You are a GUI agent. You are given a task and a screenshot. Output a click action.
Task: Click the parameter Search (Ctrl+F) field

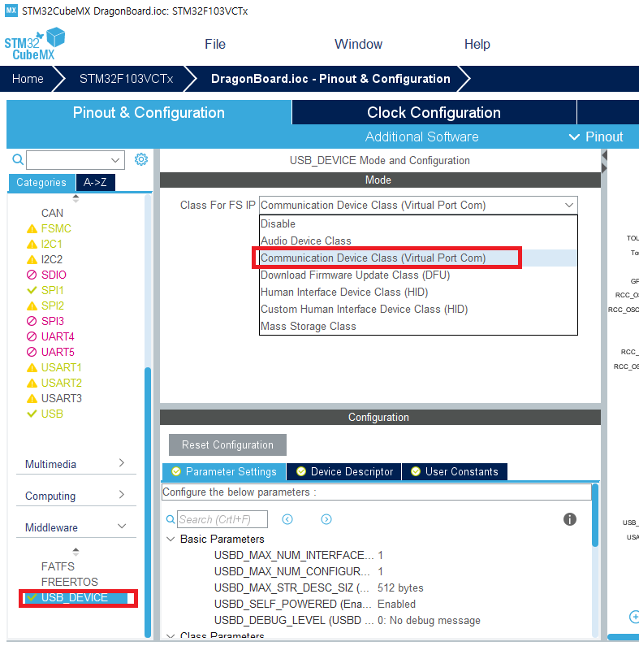[222, 519]
